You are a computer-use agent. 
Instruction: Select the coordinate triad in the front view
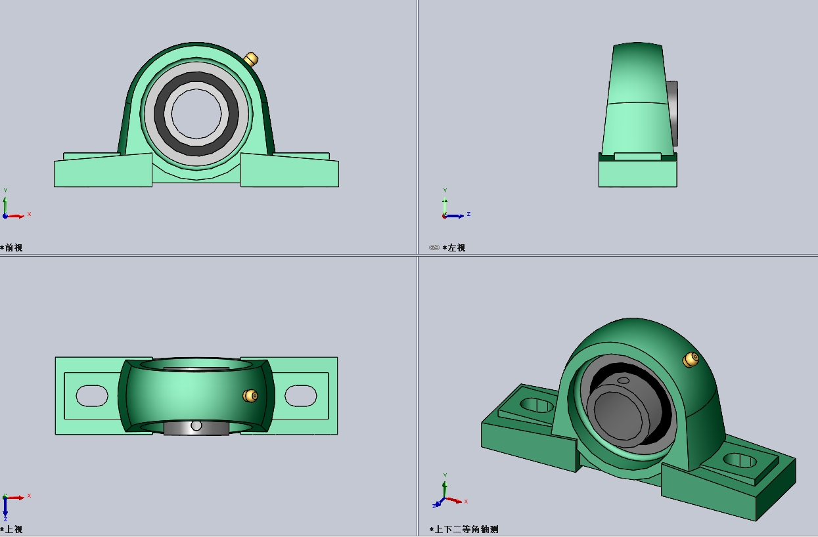16,204
